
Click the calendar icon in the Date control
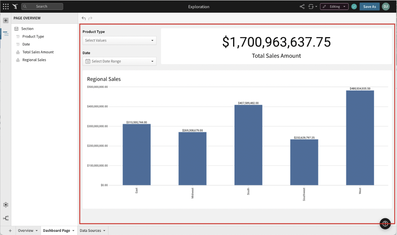click(x=88, y=61)
